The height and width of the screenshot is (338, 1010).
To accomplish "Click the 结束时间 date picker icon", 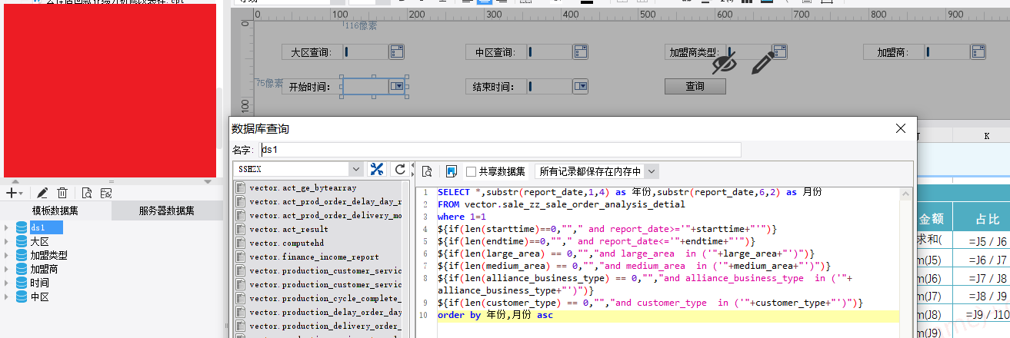I will click(x=582, y=87).
